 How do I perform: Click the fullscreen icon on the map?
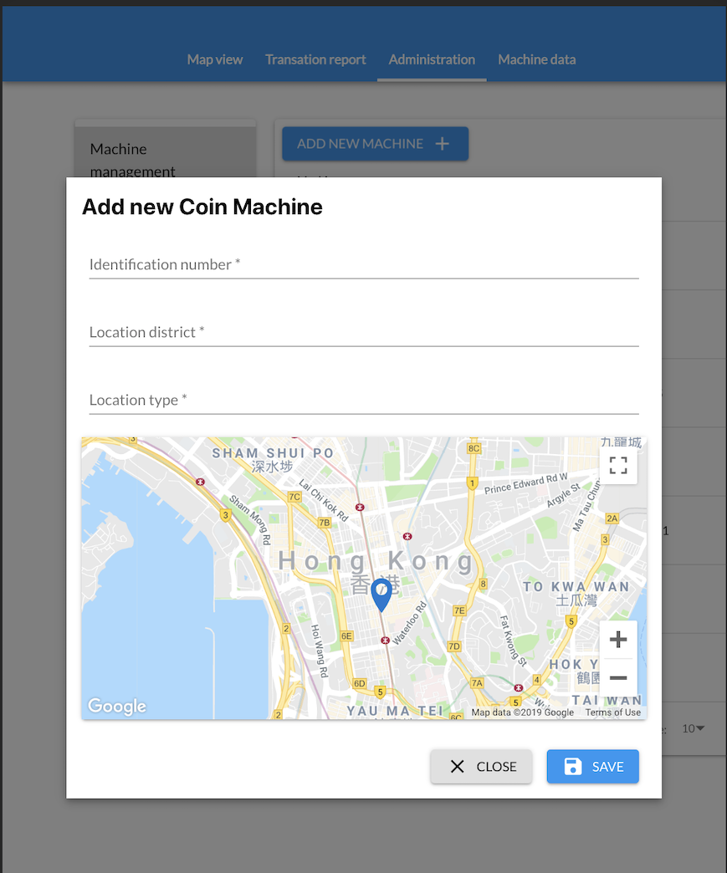pyautogui.click(x=618, y=466)
